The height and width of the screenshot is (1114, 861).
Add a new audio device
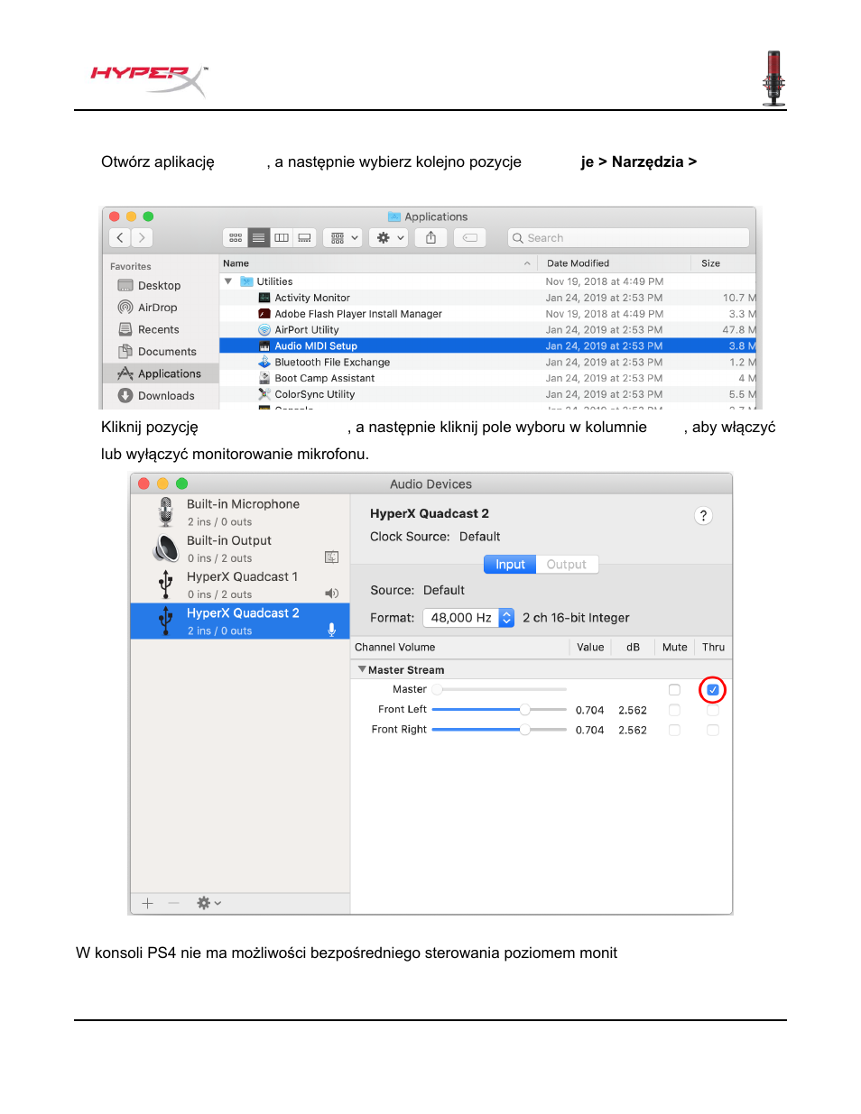coord(147,903)
